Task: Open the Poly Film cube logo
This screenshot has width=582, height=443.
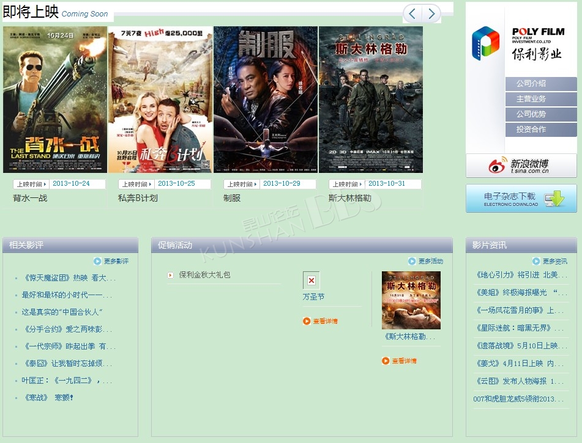Action: coord(485,43)
